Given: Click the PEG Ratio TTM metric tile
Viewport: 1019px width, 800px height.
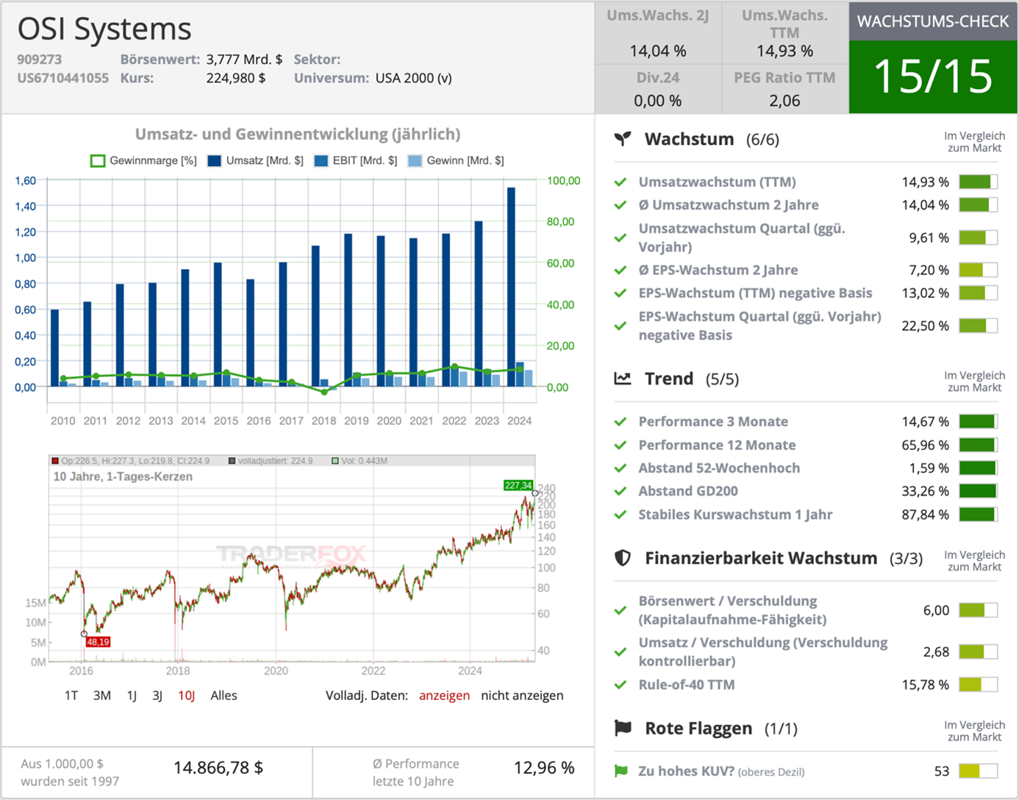Looking at the screenshot, I should 785,89.
